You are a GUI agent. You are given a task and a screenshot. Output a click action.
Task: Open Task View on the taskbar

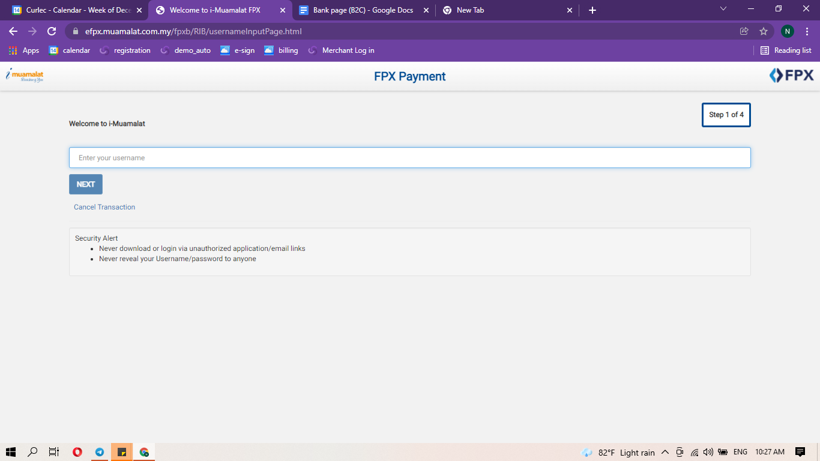pos(54,452)
